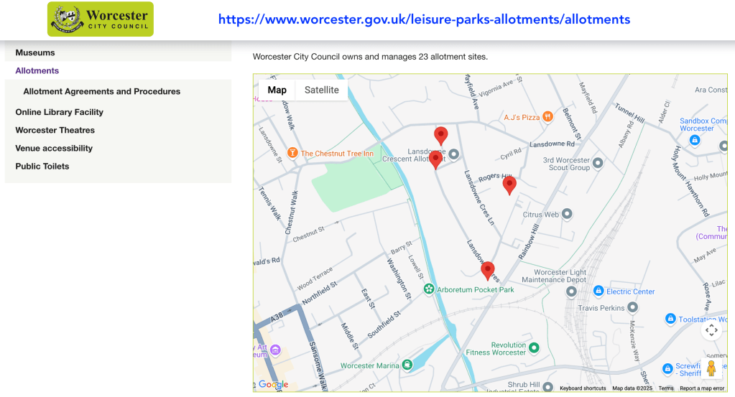The width and height of the screenshot is (735, 397).
Task: Click The Chestnut Tree Inn bar icon
Action: (x=292, y=153)
